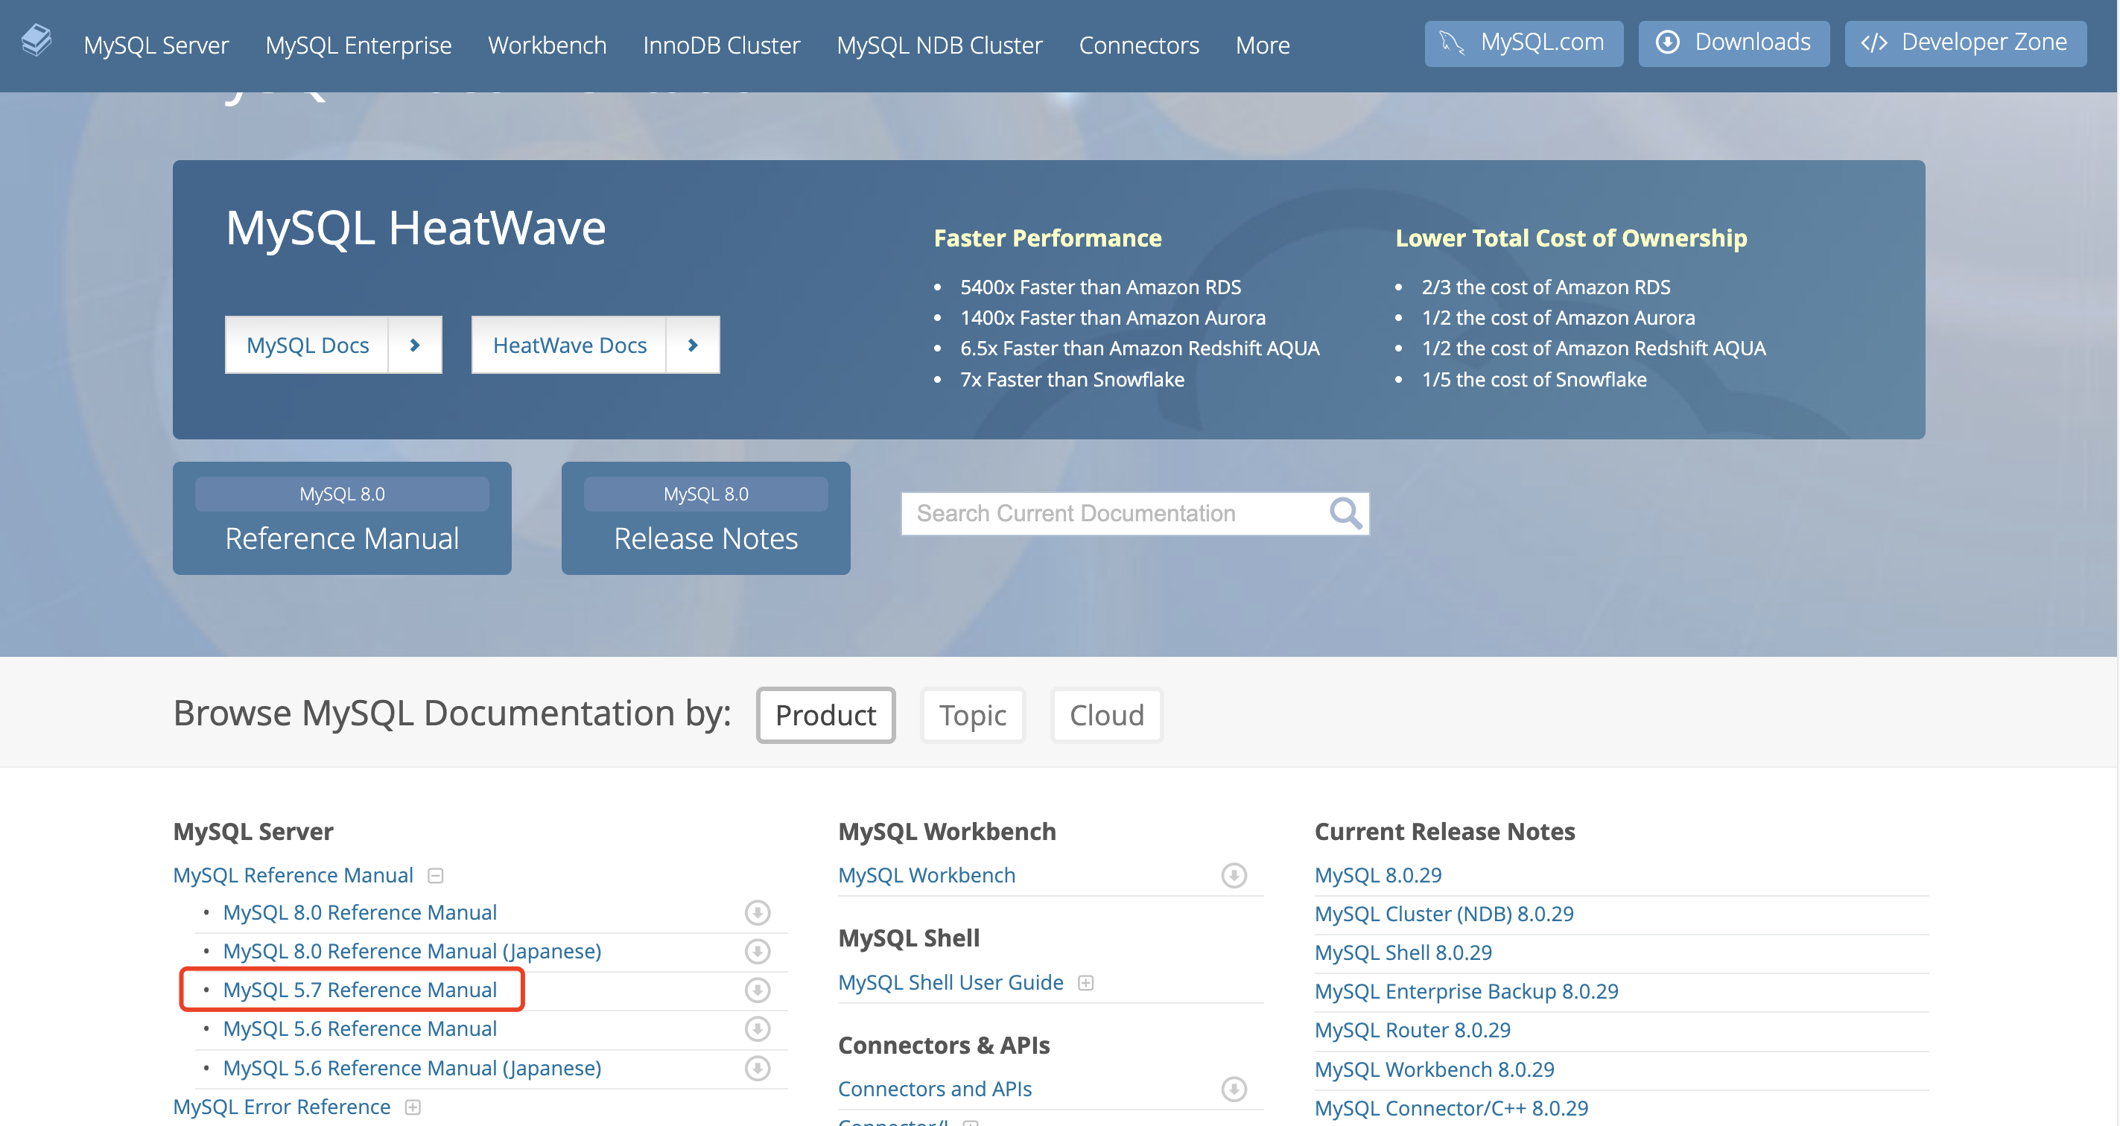Open MySQL 5.6 Reference Manual link
Viewport: 2120px width, 1126px height.
(360, 1029)
